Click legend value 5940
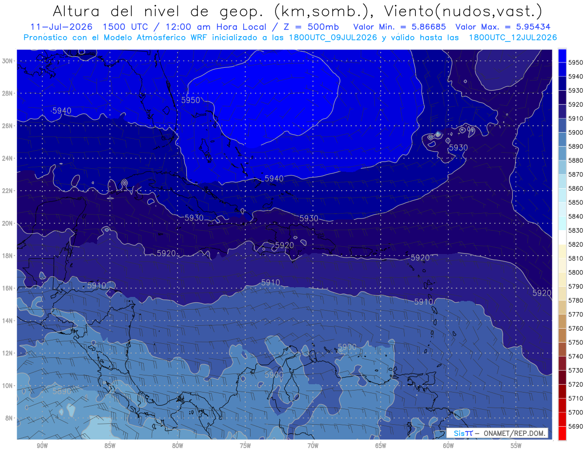 coord(576,77)
